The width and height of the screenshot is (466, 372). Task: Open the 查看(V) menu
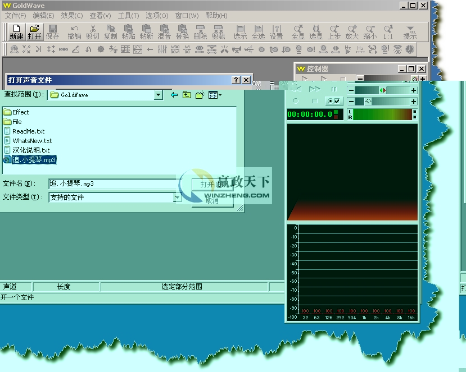101,15
